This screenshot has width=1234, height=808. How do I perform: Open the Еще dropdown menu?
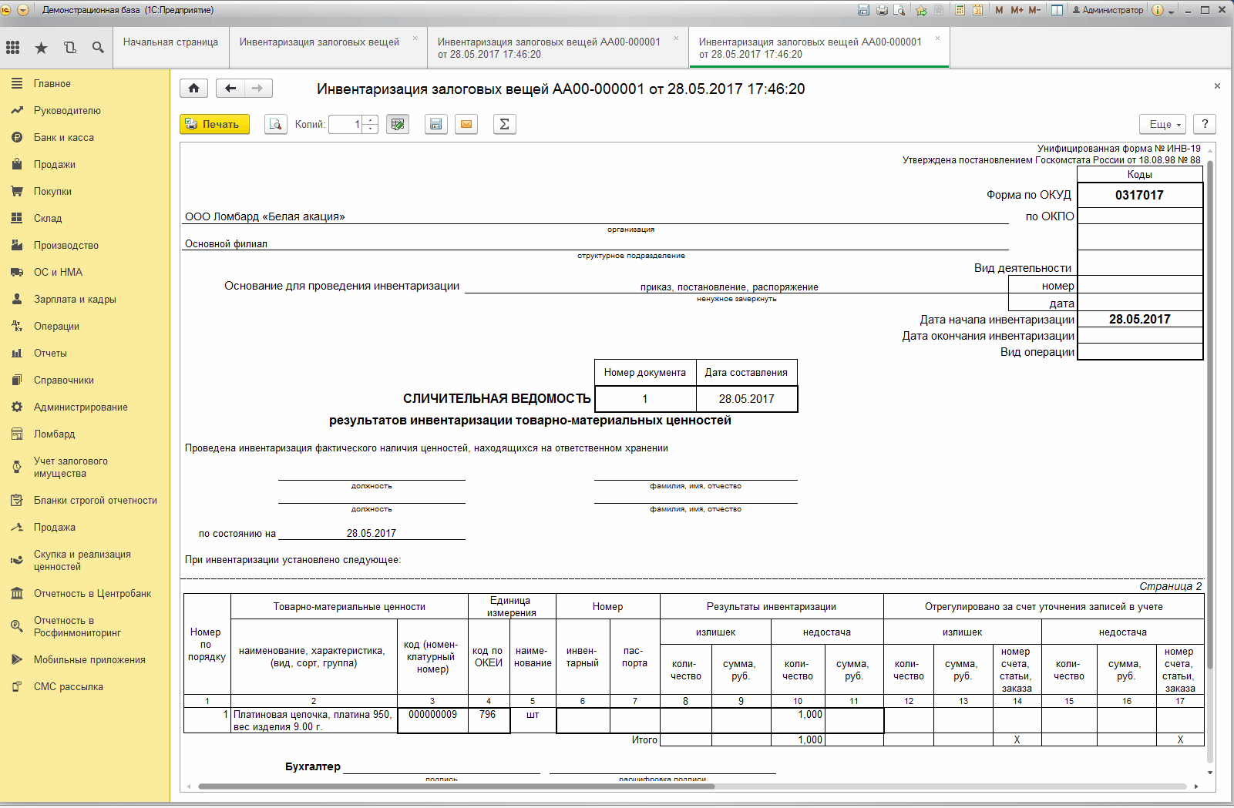(x=1163, y=124)
